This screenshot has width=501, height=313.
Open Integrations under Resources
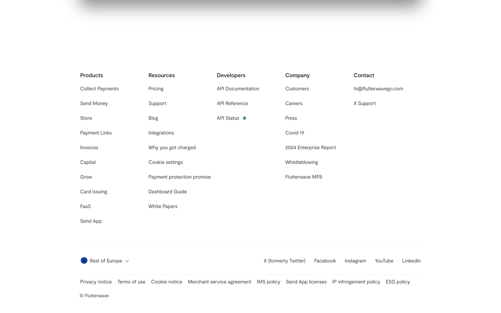tap(161, 133)
